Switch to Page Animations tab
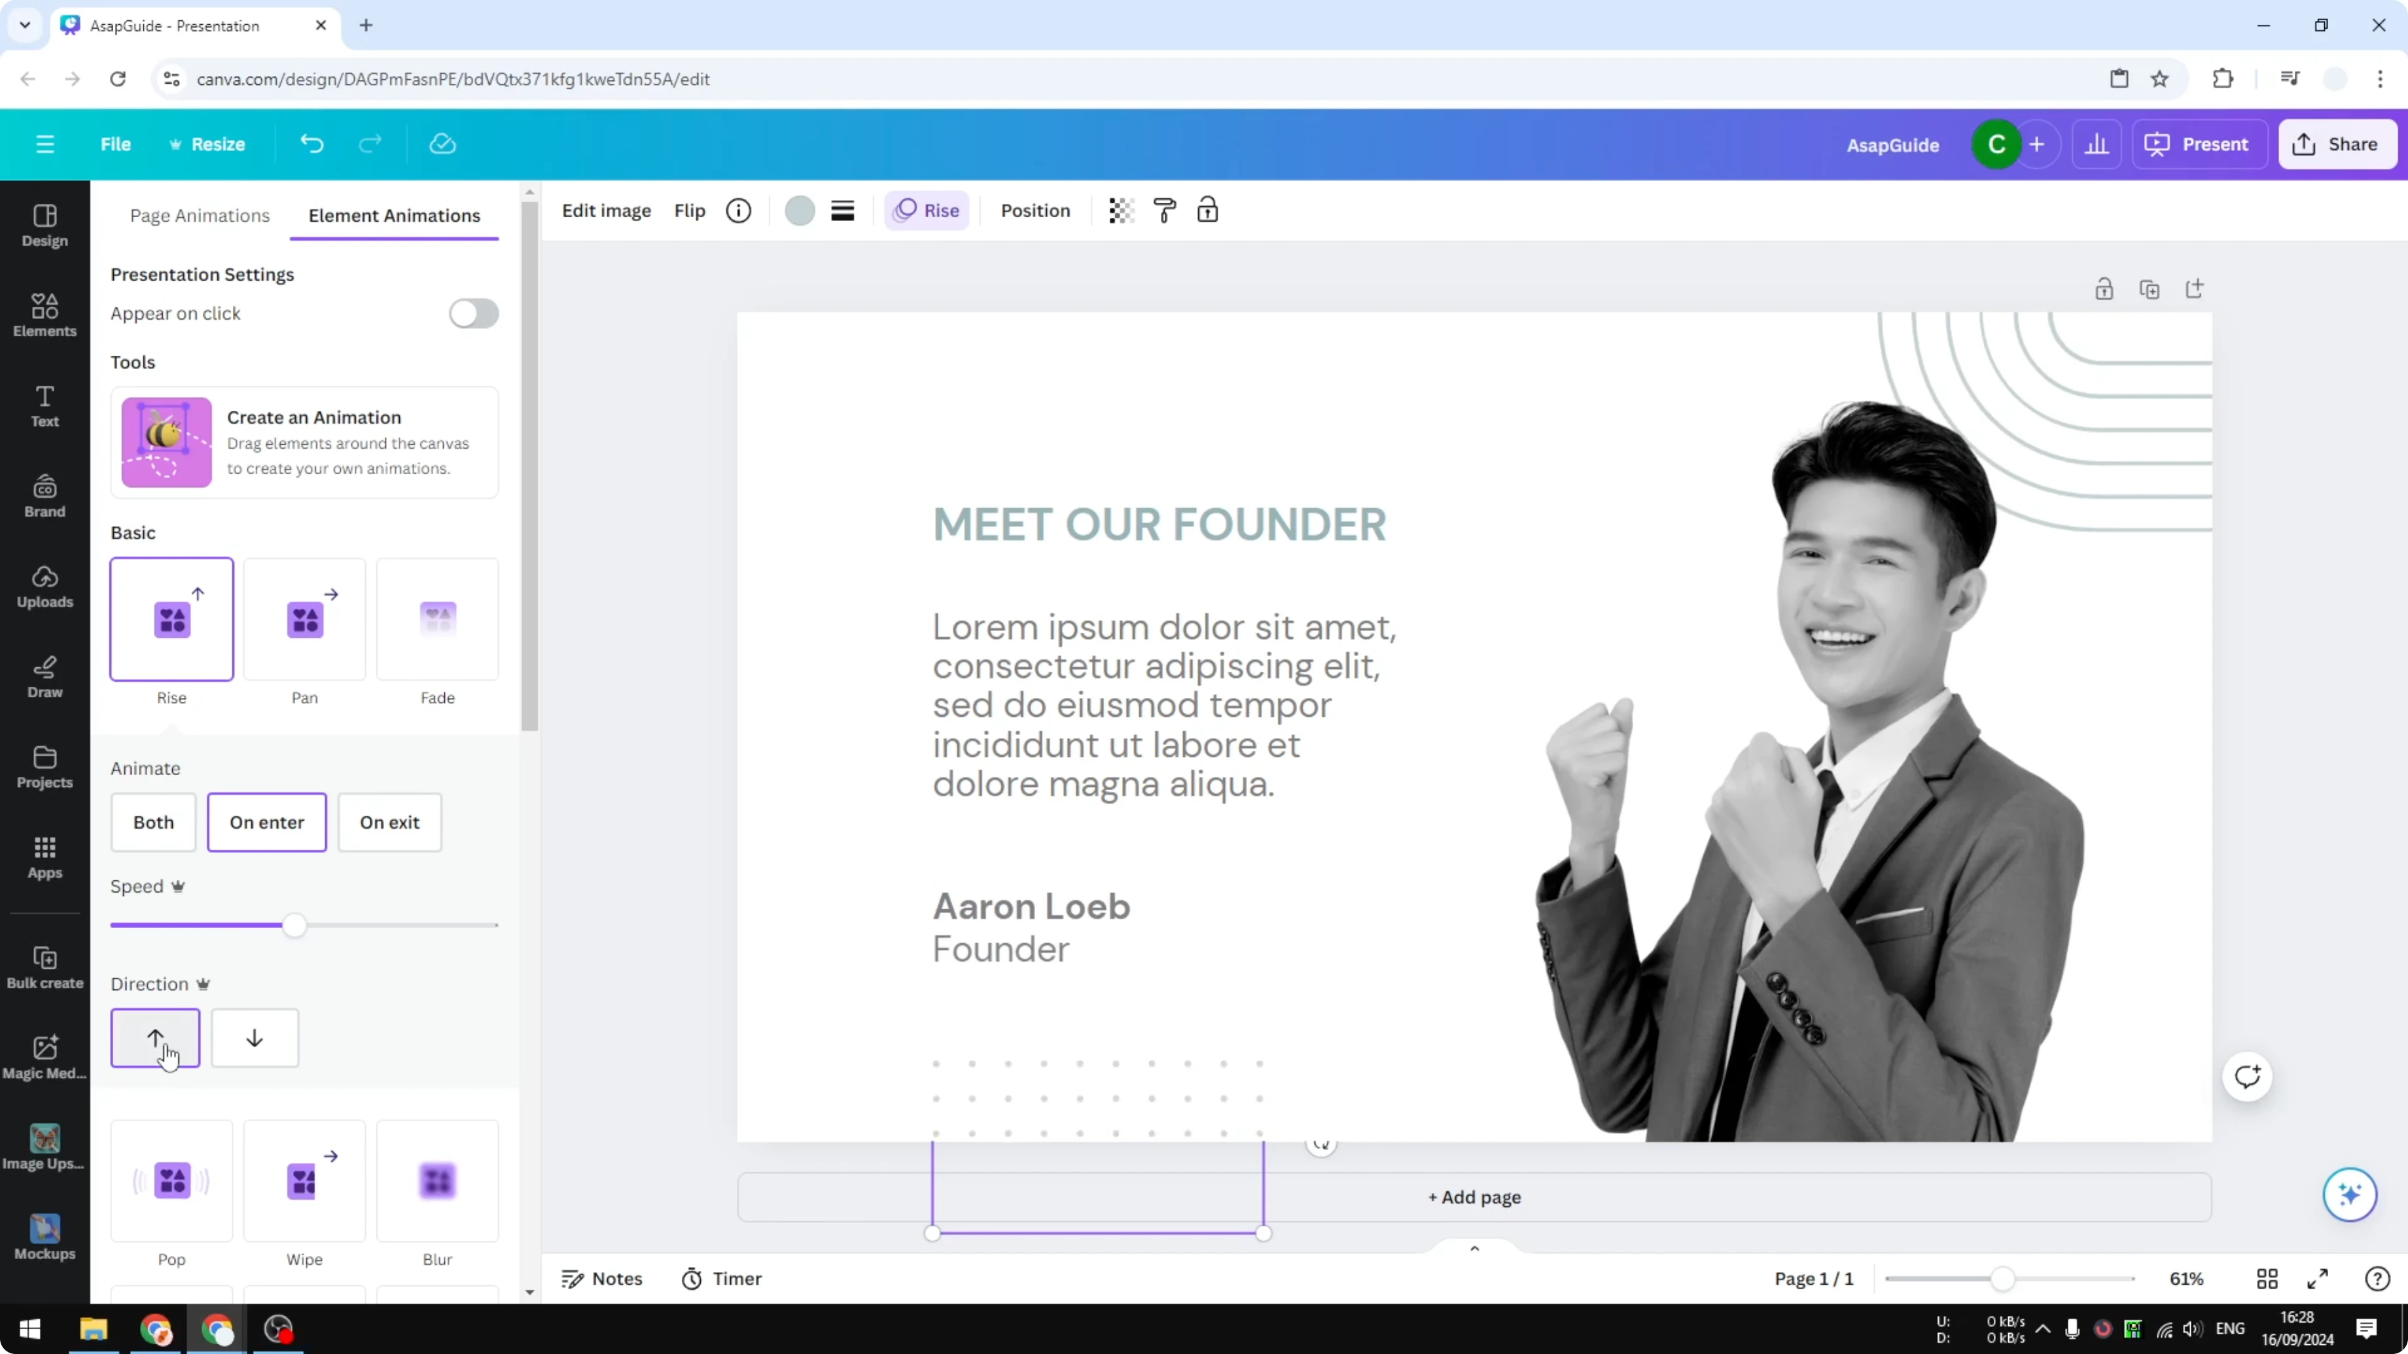2408x1354 pixels. coord(200,216)
